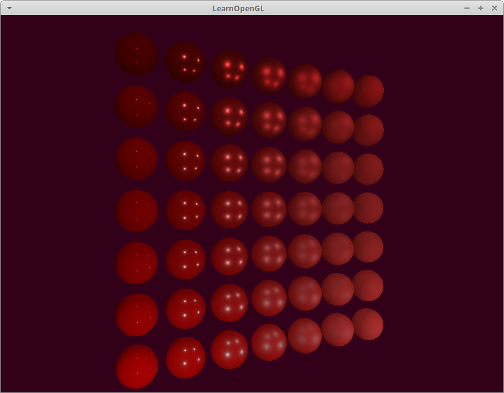Select the second sphere in bottom row
The height and width of the screenshot is (393, 504).
[185, 357]
